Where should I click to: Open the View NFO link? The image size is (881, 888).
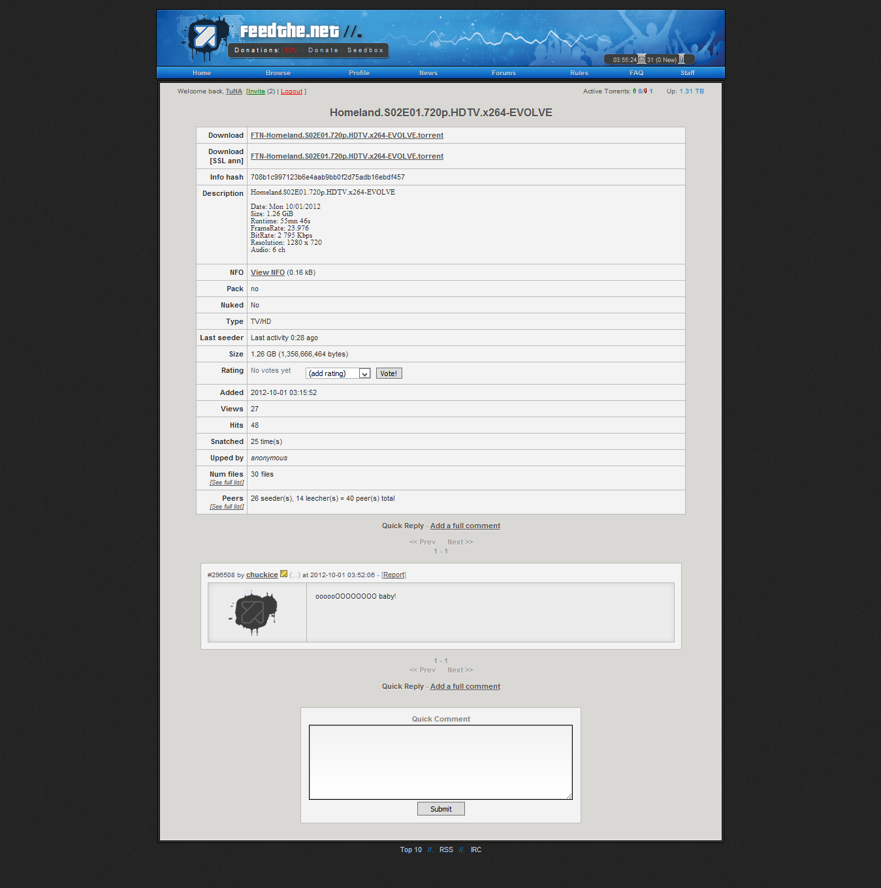coord(268,272)
